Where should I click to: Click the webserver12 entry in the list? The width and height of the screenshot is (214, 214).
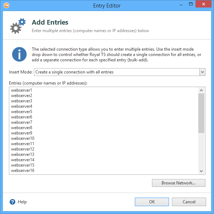click(22, 149)
